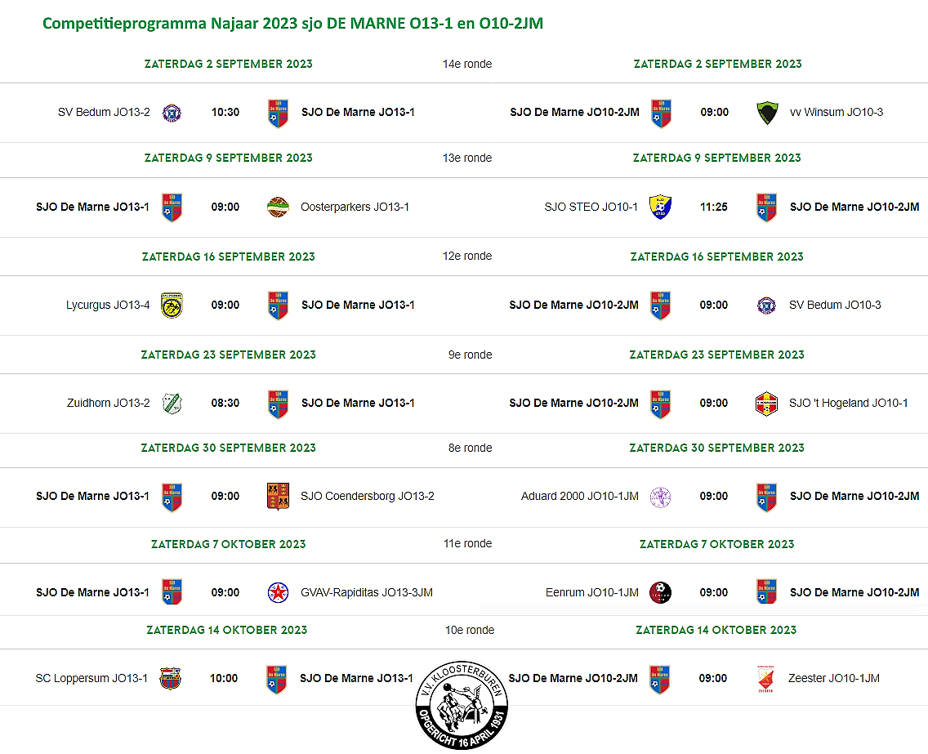Click the SC Loppersum JO13-1 crest
Image resolution: width=928 pixels, height=754 pixels.
(171, 679)
